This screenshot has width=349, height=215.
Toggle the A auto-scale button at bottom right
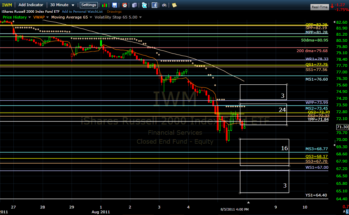[344, 212]
